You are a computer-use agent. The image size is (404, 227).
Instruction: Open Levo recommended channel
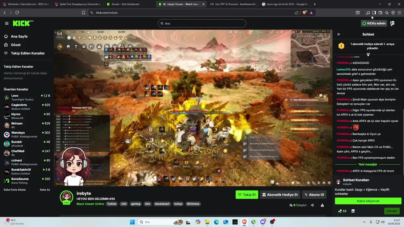(x=27, y=97)
